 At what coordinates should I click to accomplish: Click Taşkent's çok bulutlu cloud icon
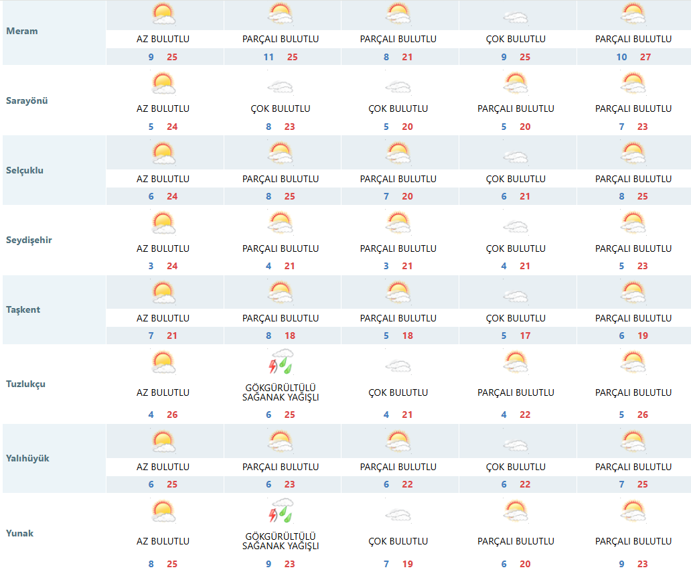[x=516, y=296]
